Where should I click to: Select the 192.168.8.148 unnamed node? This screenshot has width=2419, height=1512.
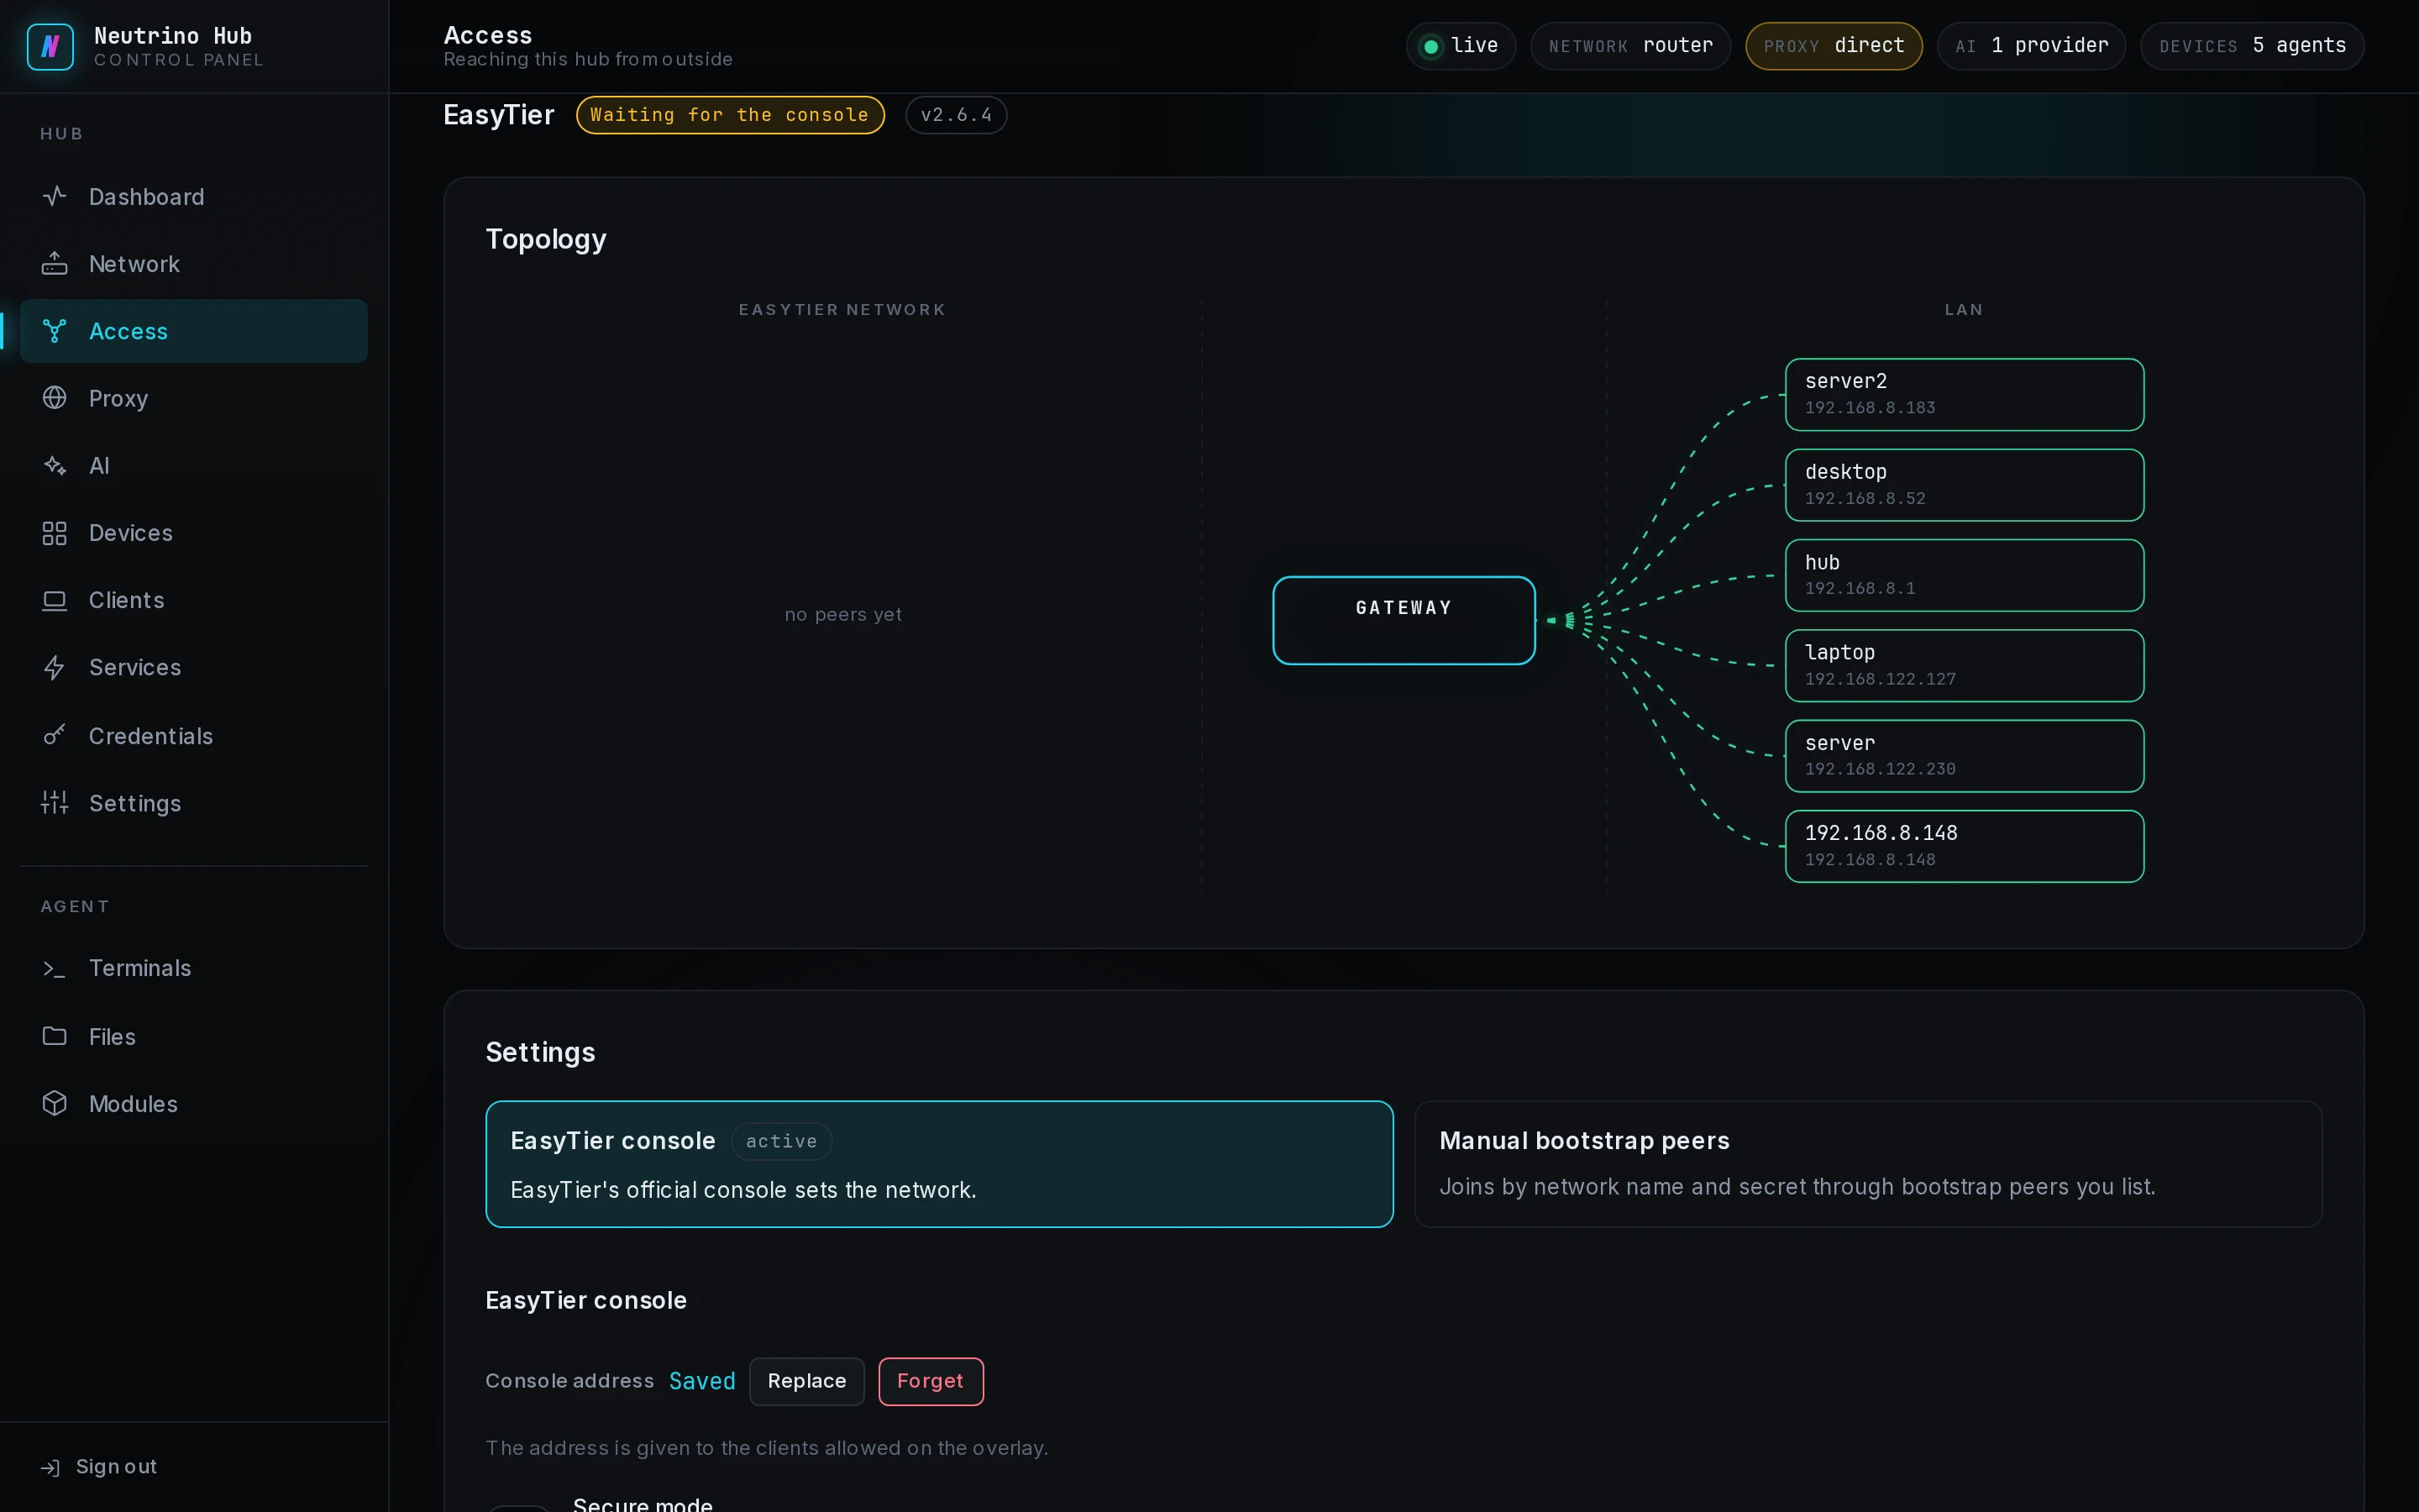click(x=1965, y=846)
